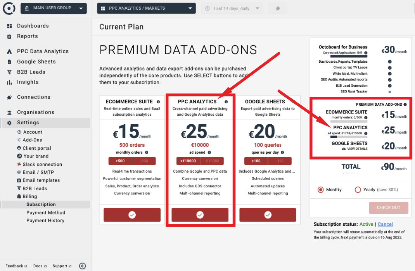Image resolution: width=415 pixels, height=271 pixels.
Task: Open Add-Ons settings item
Action: [x=32, y=140]
